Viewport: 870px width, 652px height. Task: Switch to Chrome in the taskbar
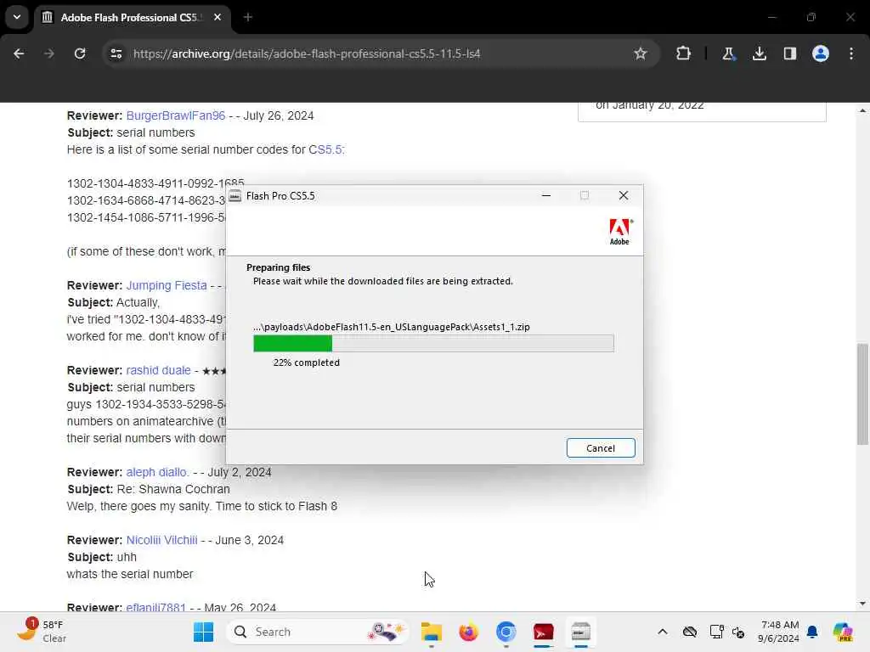(x=506, y=632)
